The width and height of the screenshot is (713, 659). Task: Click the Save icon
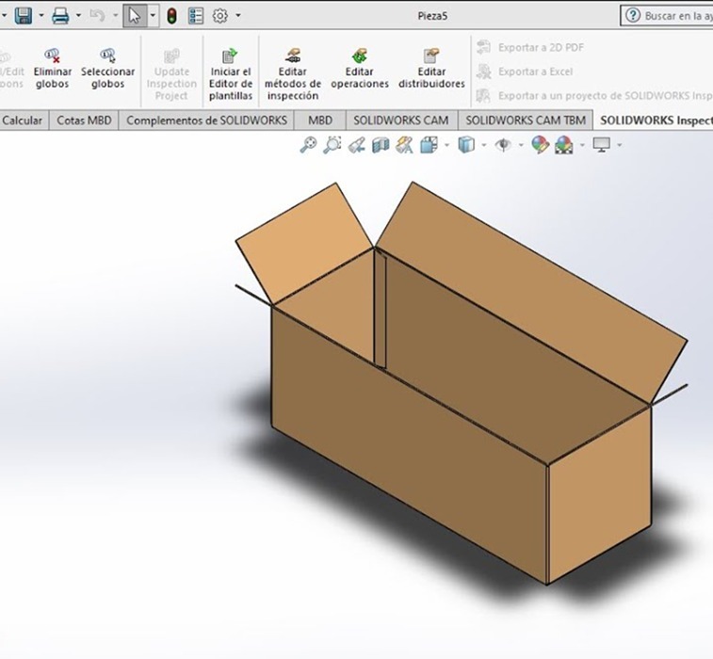pyautogui.click(x=24, y=15)
